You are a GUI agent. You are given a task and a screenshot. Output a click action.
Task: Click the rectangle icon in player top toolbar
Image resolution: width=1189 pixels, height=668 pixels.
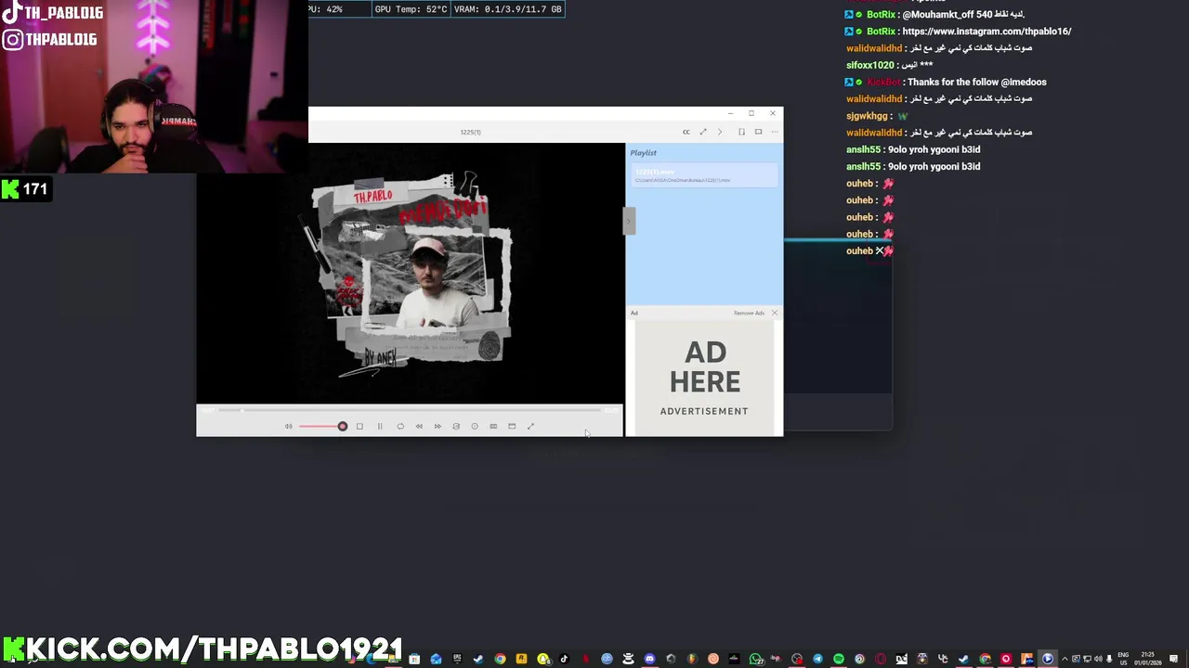[758, 132]
